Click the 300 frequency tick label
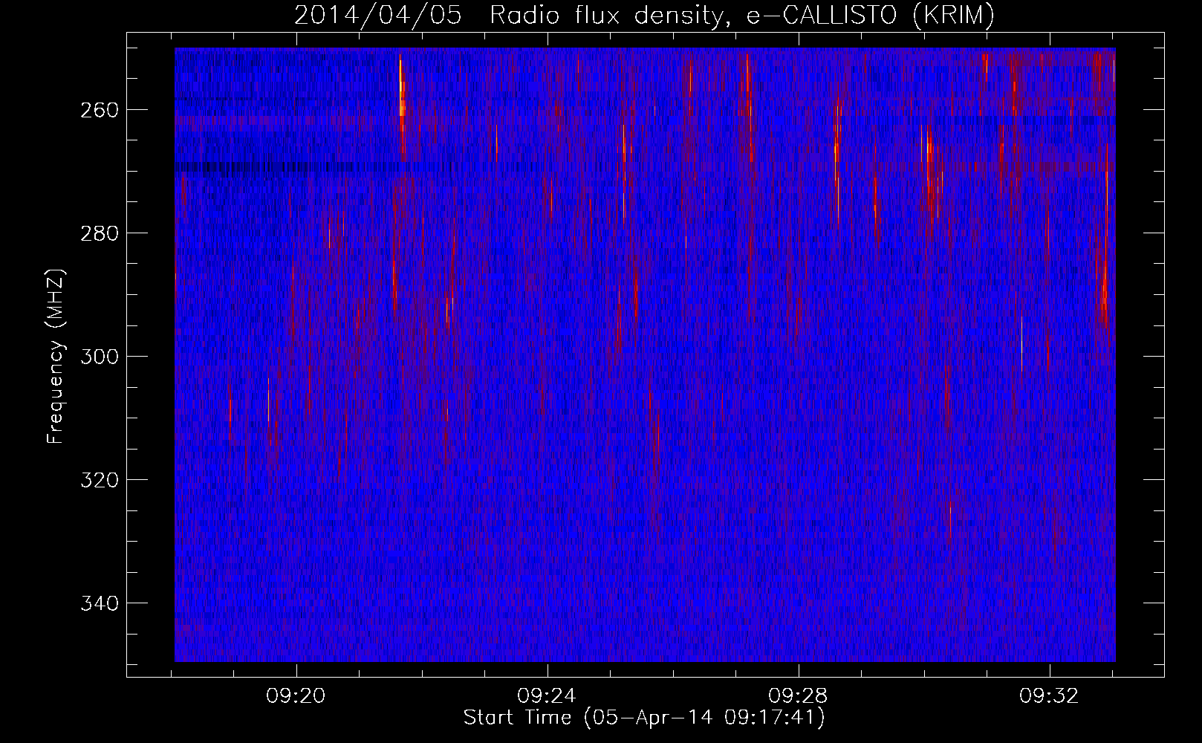The image size is (1202, 743). pos(99,357)
